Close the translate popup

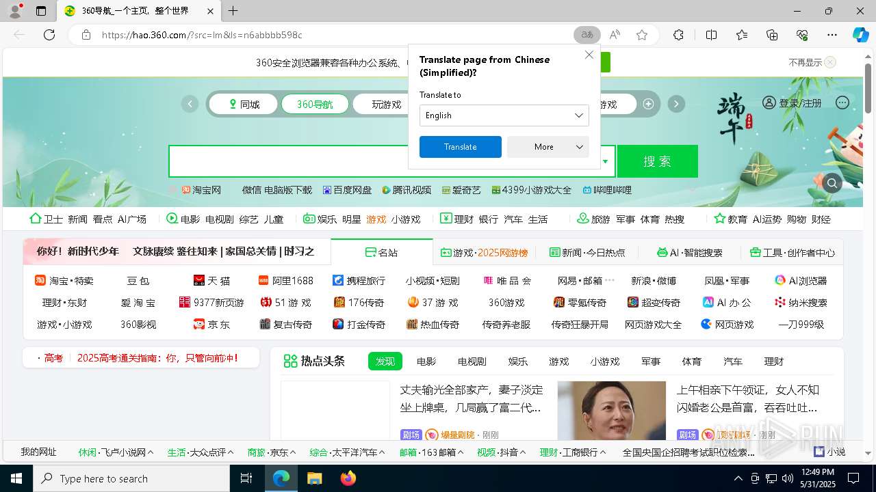[x=589, y=55]
